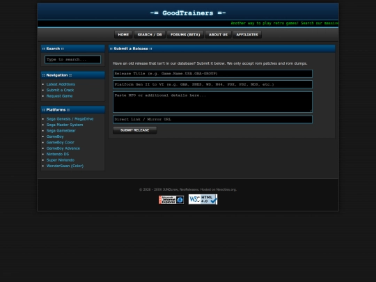This screenshot has width=376, height=282.
Task: Click the footer copyright text
Action: click(x=188, y=189)
